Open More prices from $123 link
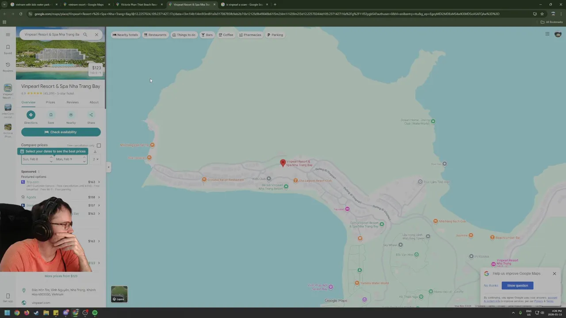This screenshot has width=566, height=318. (x=61, y=276)
